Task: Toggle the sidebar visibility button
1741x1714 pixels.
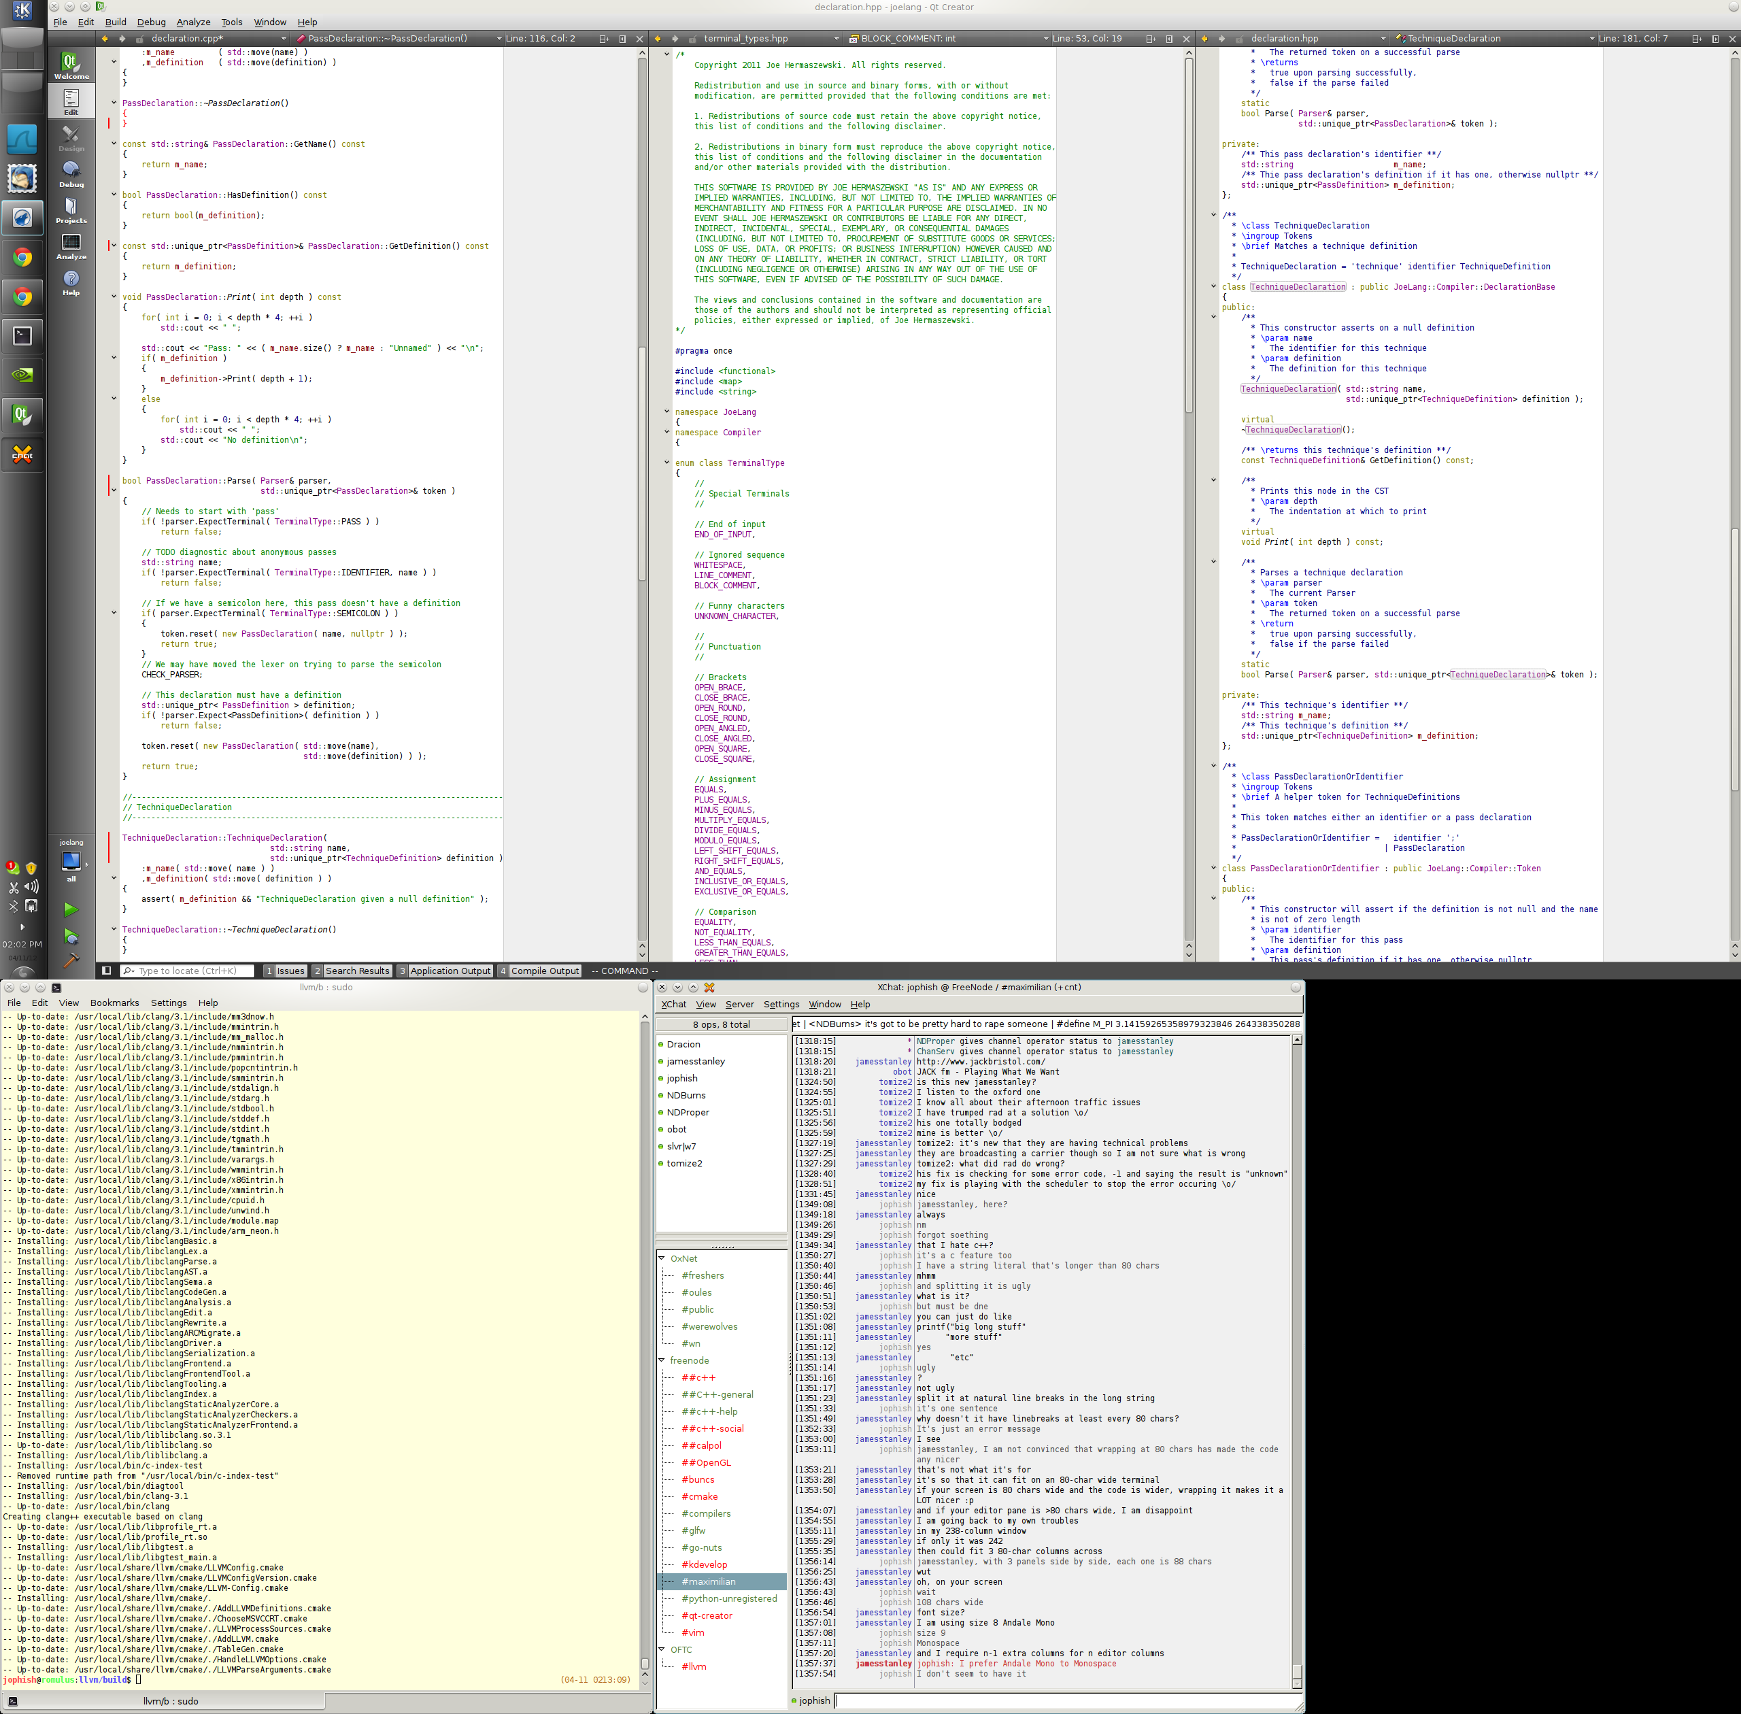Action: 106,971
